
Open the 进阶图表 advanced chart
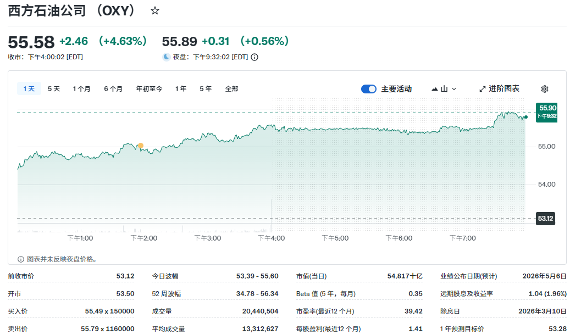(503, 88)
